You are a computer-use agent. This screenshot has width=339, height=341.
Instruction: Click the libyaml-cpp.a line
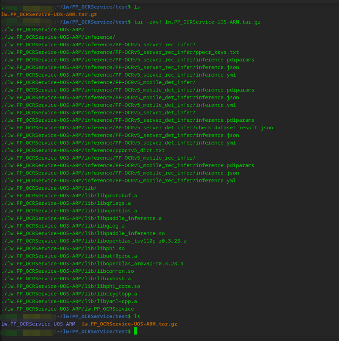click(x=69, y=302)
